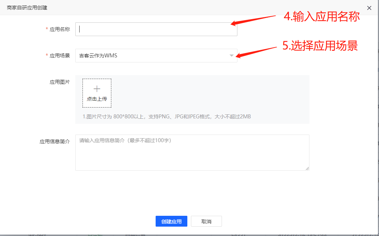Click the 应用信息简介 description textarea
The image size is (379, 236).
[x=192, y=152]
